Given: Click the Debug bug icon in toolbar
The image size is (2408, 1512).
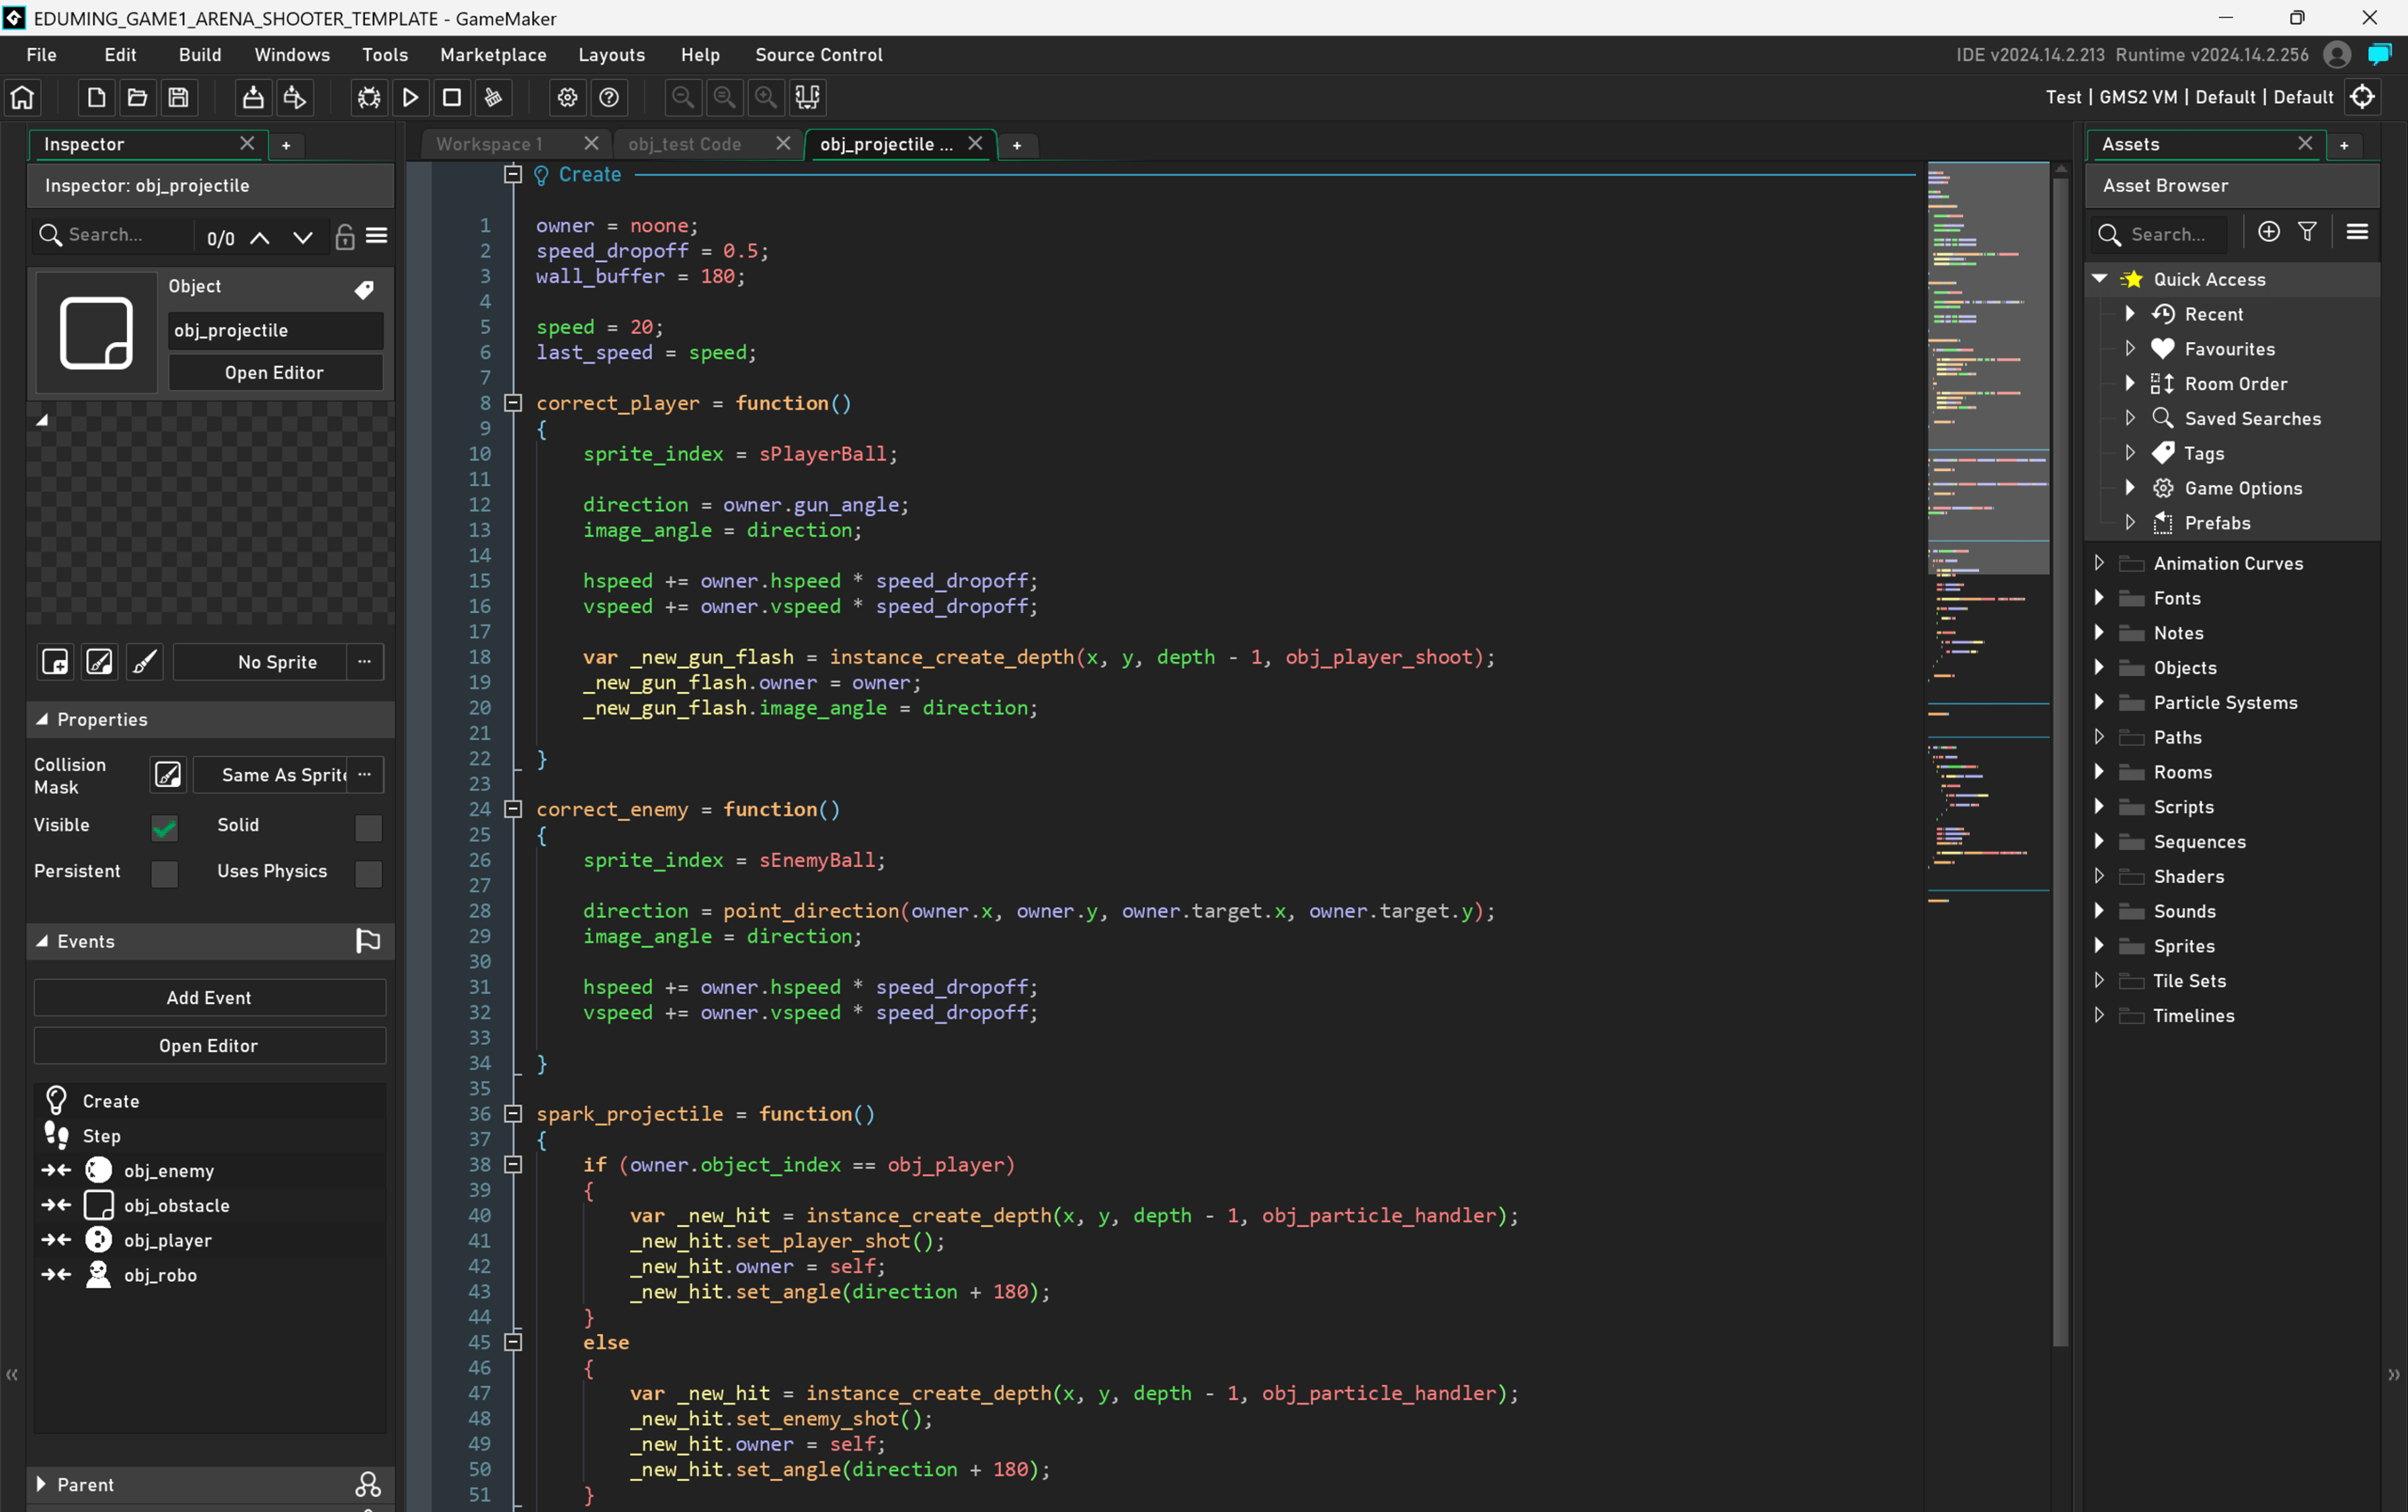Looking at the screenshot, I should coord(369,97).
